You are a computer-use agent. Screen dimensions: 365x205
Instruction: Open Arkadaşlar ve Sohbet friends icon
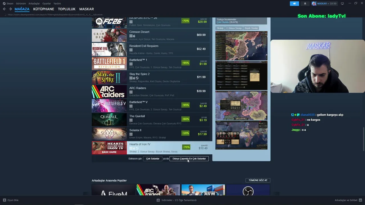(x=360, y=200)
